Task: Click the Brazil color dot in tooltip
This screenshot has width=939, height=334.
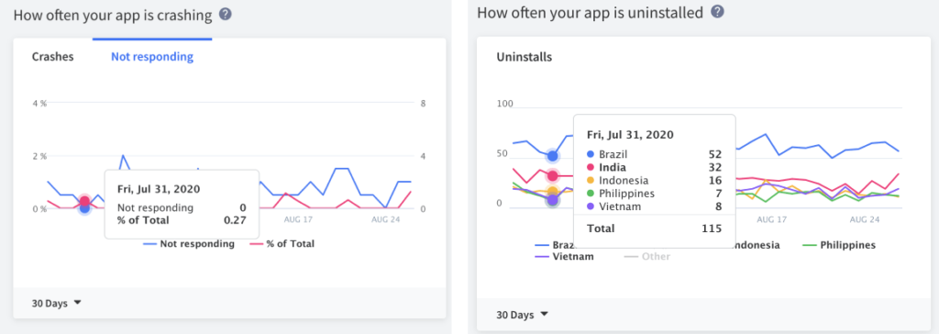Action: [591, 154]
